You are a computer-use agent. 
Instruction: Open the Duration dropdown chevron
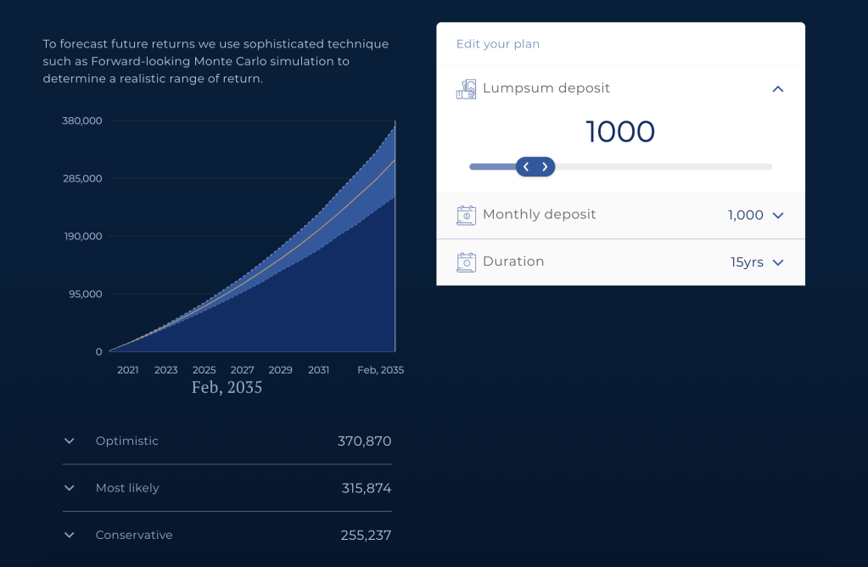pyautogui.click(x=777, y=263)
